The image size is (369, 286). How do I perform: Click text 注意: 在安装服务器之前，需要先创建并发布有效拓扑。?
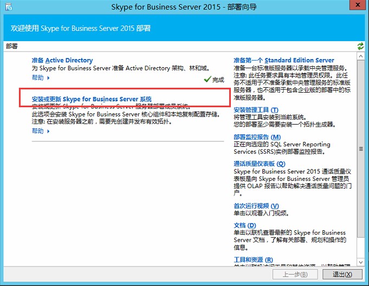[102, 121]
